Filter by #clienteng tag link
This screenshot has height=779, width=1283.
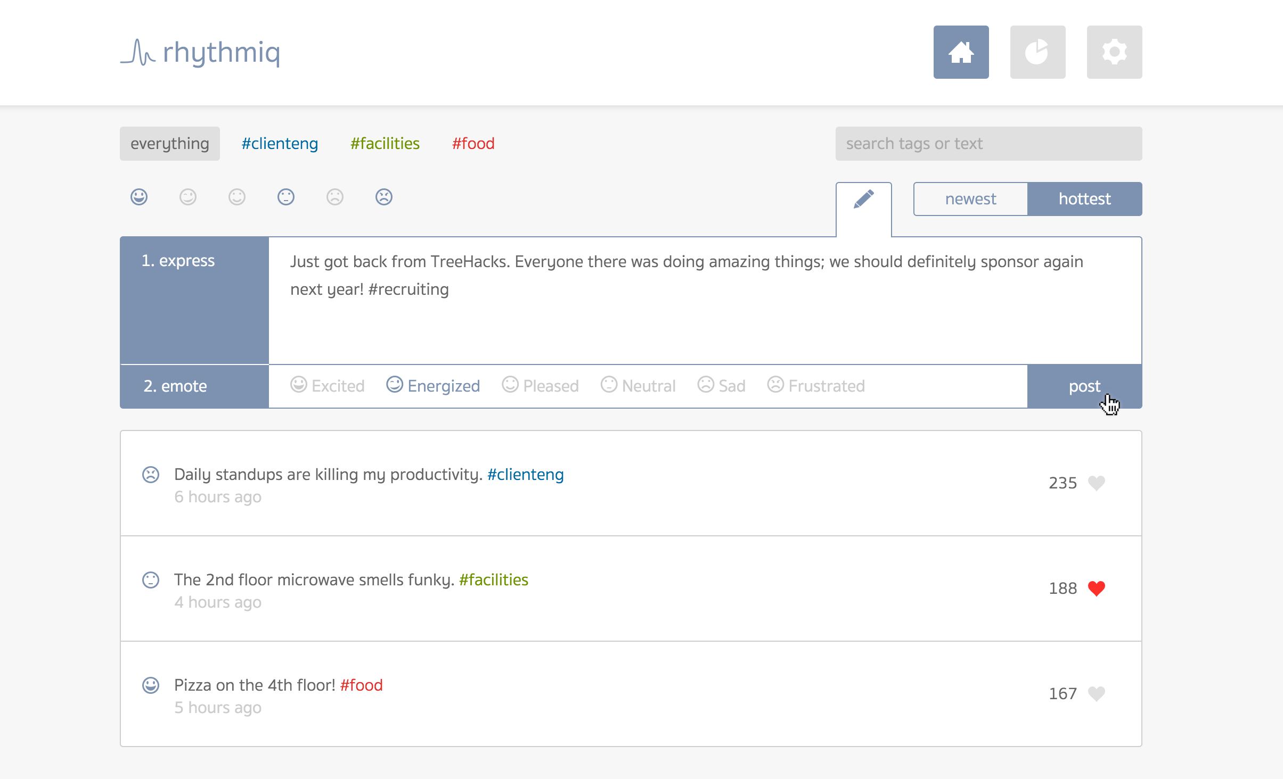pyautogui.click(x=280, y=144)
